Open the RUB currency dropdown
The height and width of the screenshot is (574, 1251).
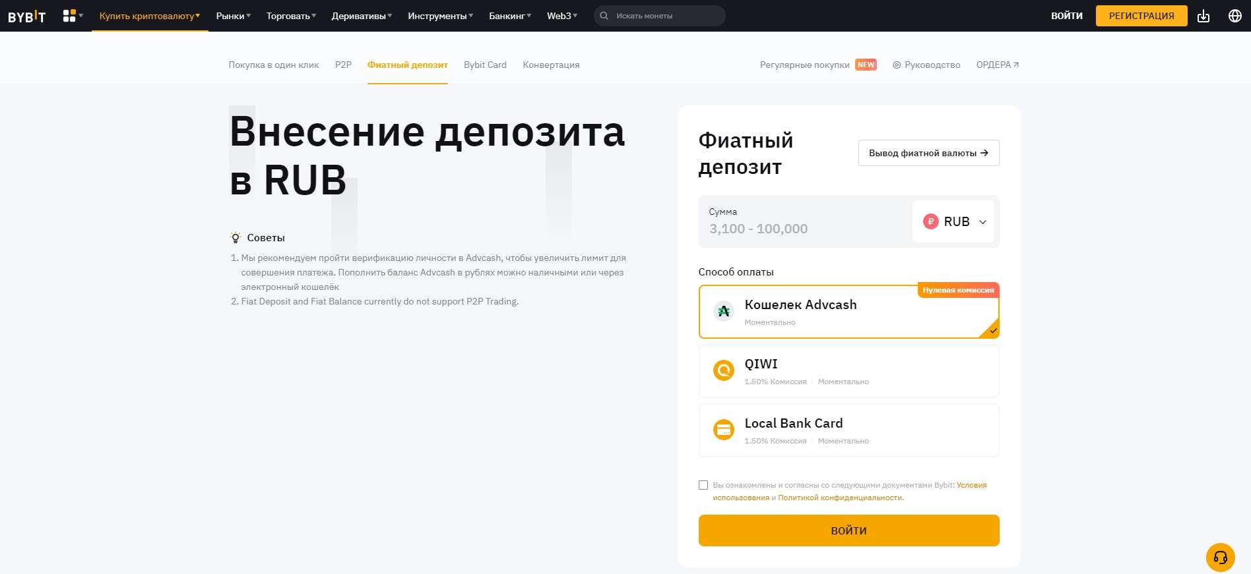[x=953, y=221]
